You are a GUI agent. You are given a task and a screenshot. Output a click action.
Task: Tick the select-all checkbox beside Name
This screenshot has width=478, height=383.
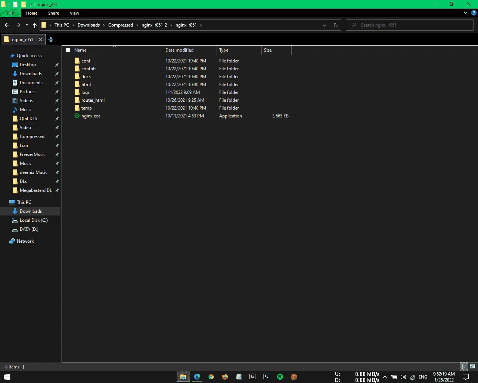68,50
